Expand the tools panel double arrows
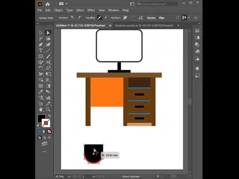The height and width of the screenshot is (179, 239). tap(38, 23)
